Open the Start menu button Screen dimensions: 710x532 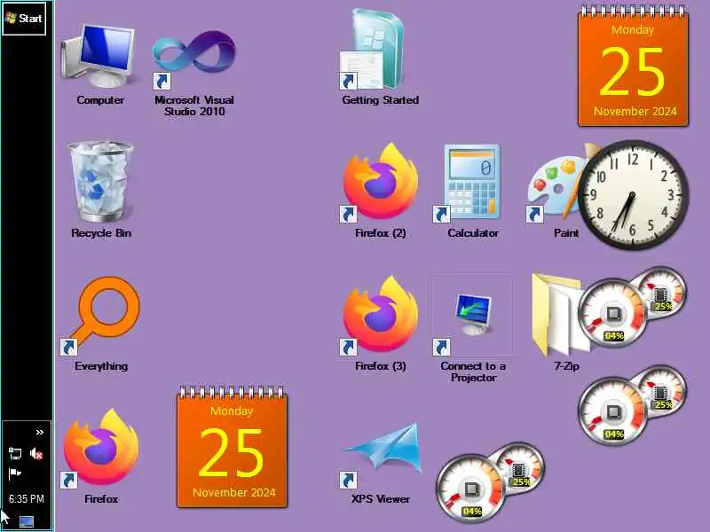click(24, 19)
